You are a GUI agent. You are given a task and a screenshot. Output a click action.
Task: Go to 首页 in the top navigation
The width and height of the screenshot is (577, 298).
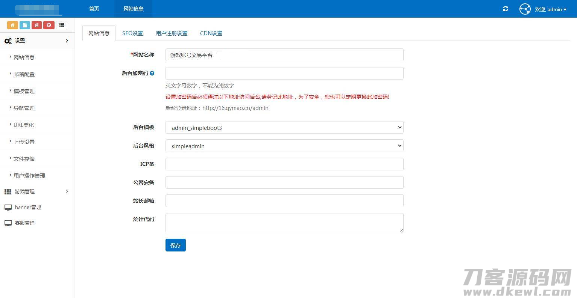coord(94,9)
